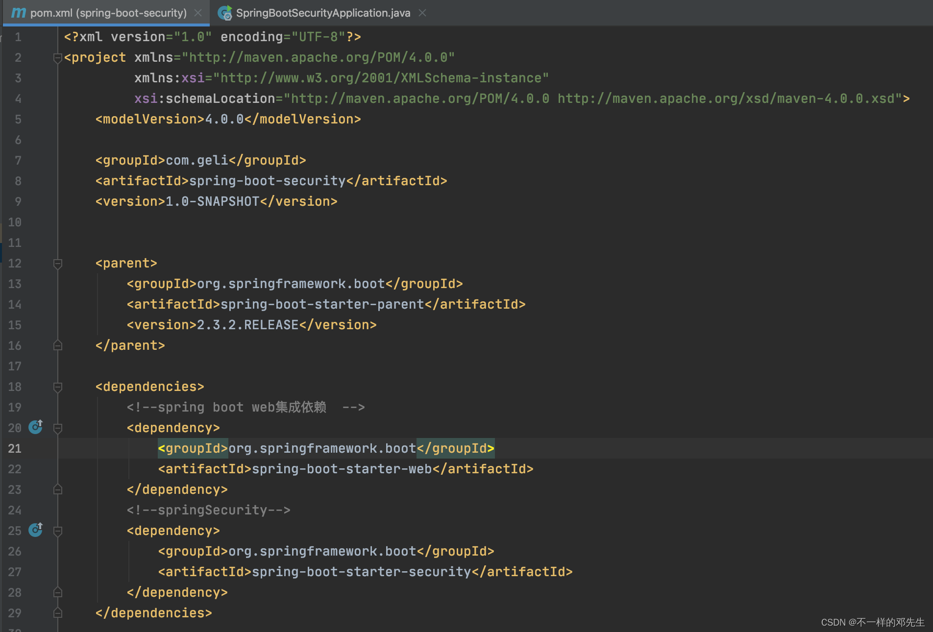Click fold end marker on line 23

pyautogui.click(x=57, y=489)
